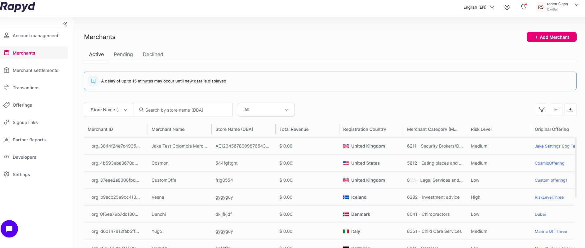Screen dimensions: 585x248
Task: Click the Add Merchant button
Action: click(x=552, y=37)
